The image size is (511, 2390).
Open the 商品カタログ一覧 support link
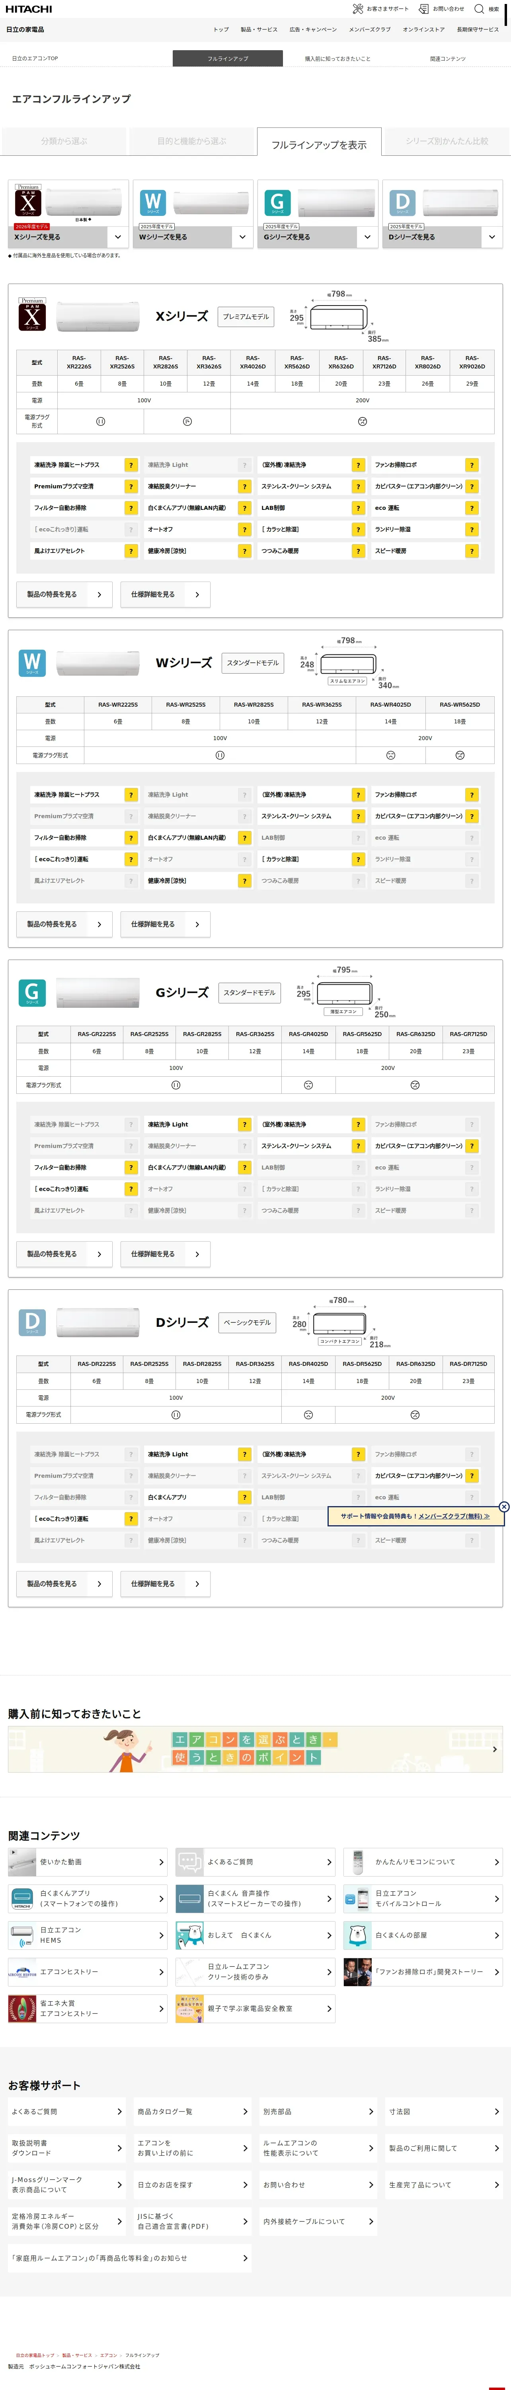pyautogui.click(x=192, y=2112)
